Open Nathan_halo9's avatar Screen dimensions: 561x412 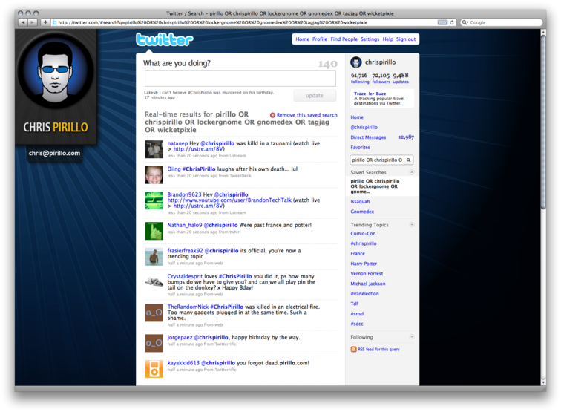pyautogui.click(x=154, y=231)
